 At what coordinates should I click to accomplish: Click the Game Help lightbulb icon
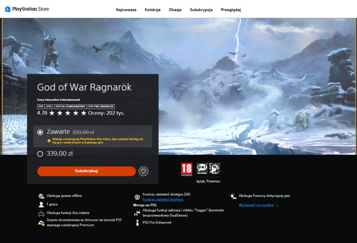point(233,196)
